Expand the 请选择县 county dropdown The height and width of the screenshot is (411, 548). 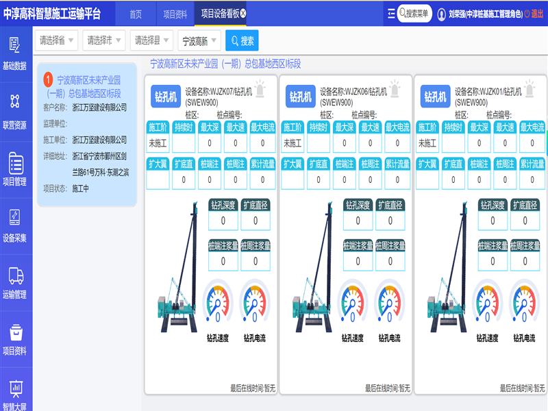click(x=151, y=40)
